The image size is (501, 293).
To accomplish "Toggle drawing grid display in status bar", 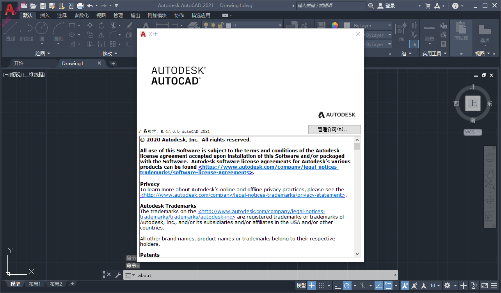I will (311, 285).
